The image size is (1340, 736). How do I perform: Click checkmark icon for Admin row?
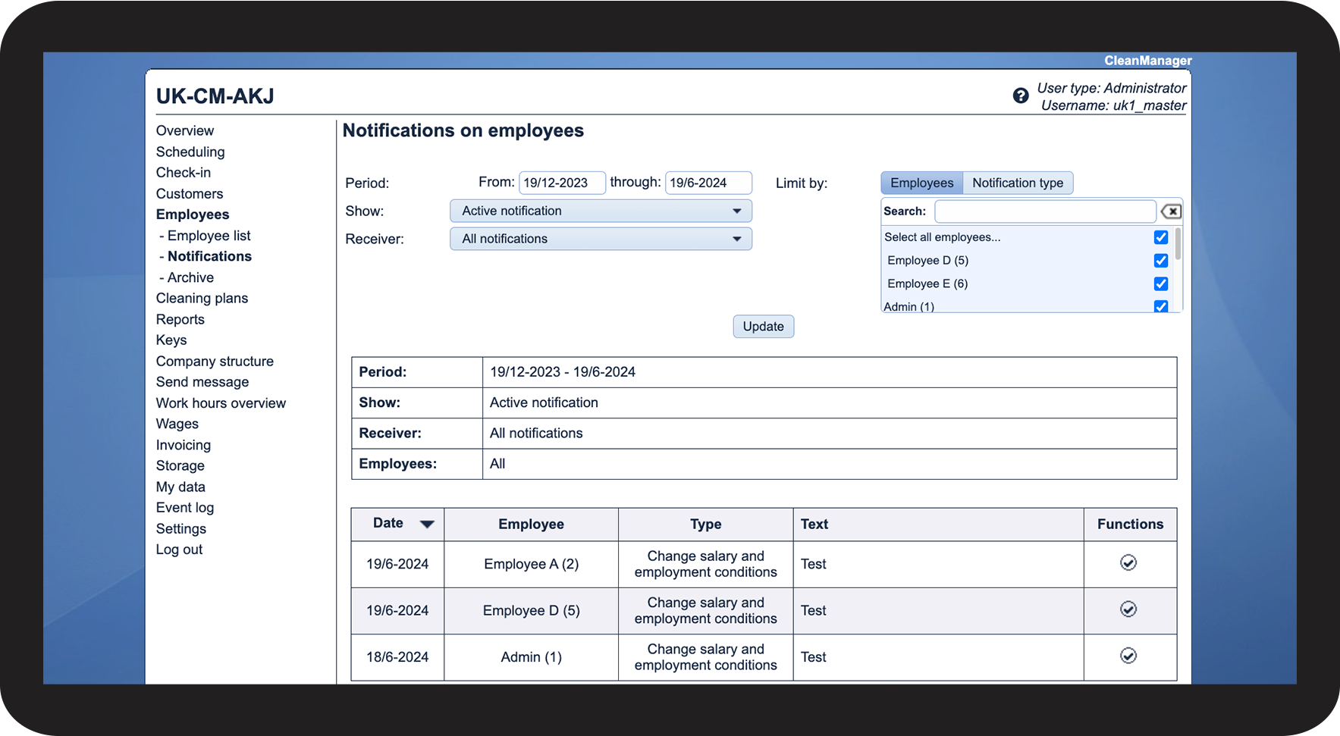point(1128,656)
